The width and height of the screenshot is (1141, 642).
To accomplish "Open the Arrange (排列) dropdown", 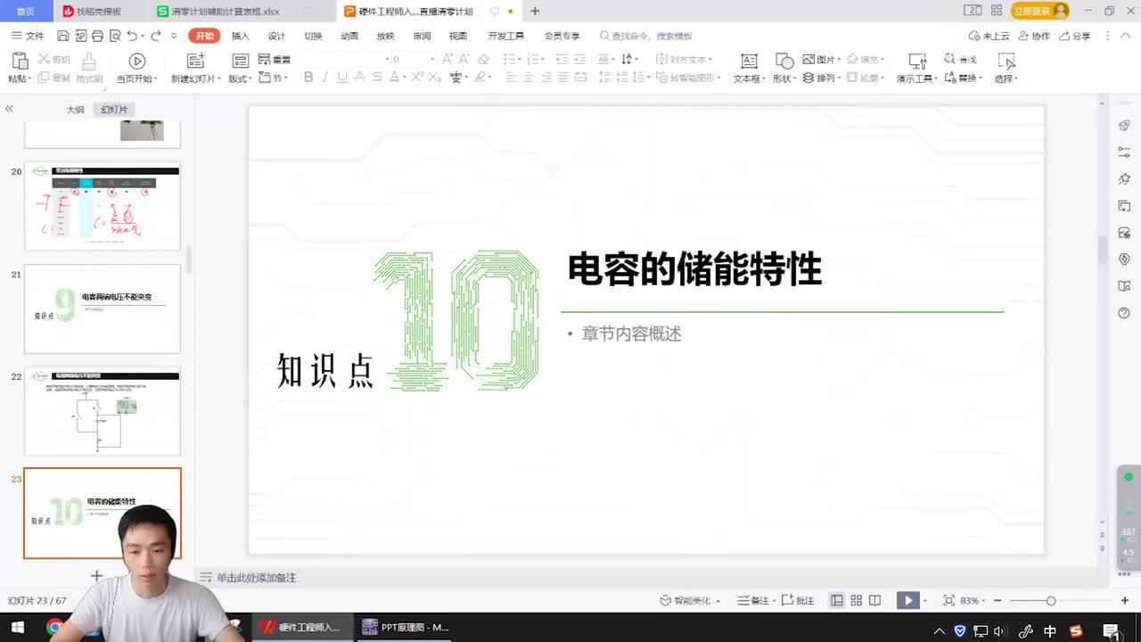I will [822, 78].
